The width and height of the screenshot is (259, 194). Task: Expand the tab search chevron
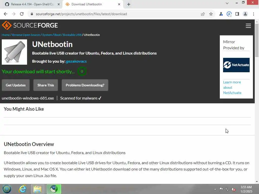[x=227, y=3]
